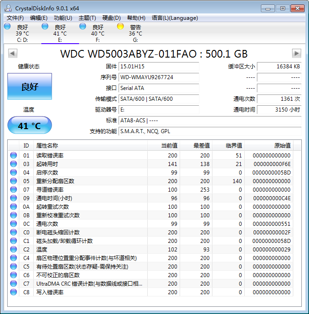Open the 文件(F) menu
The image size is (309, 314).
[15, 18]
